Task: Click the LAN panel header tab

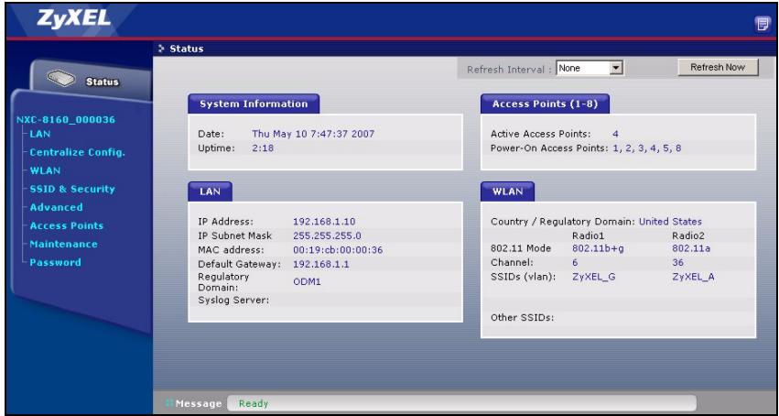Action: [210, 192]
